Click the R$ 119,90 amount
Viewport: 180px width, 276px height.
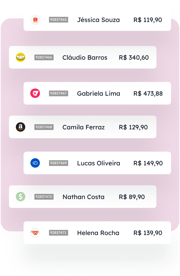[148, 20]
